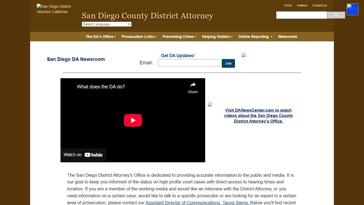
Task: Expand the Helping Victims menu
Action: coord(217,37)
